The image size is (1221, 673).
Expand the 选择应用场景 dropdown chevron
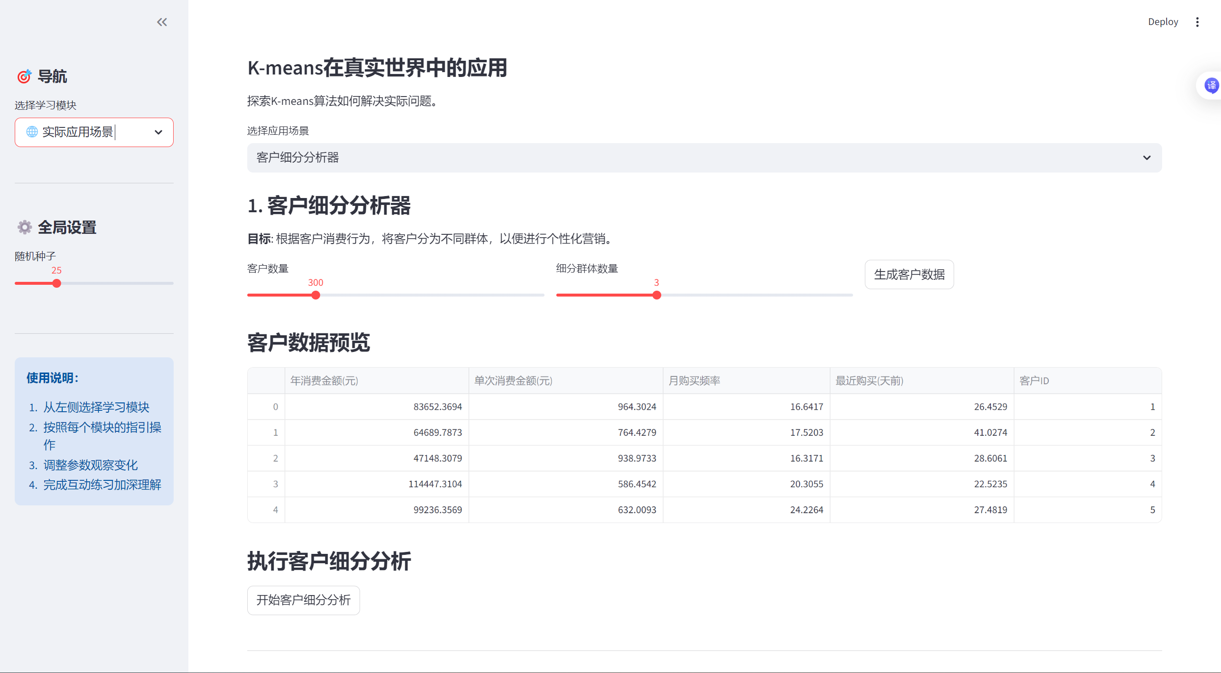coord(1146,158)
